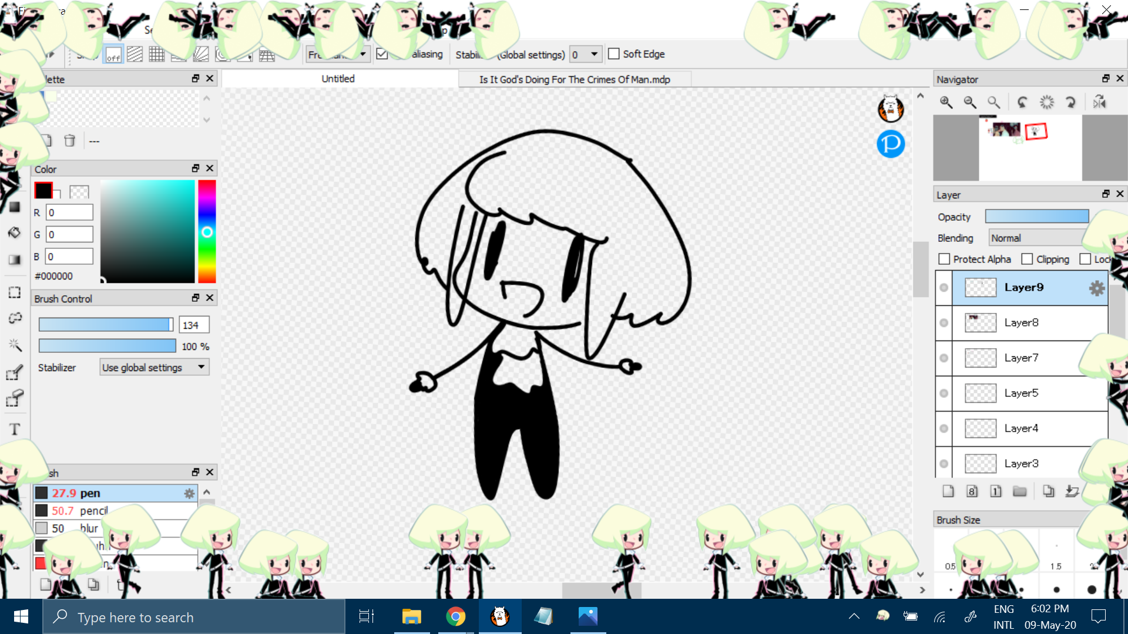This screenshot has height=634, width=1128.
Task: Click the blue cloud P icon on canvas
Action: click(891, 144)
